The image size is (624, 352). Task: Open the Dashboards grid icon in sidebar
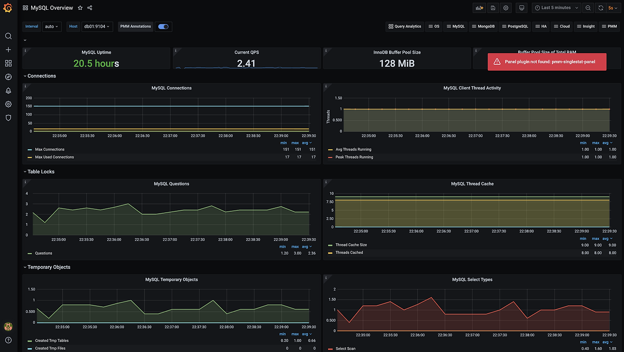point(8,63)
